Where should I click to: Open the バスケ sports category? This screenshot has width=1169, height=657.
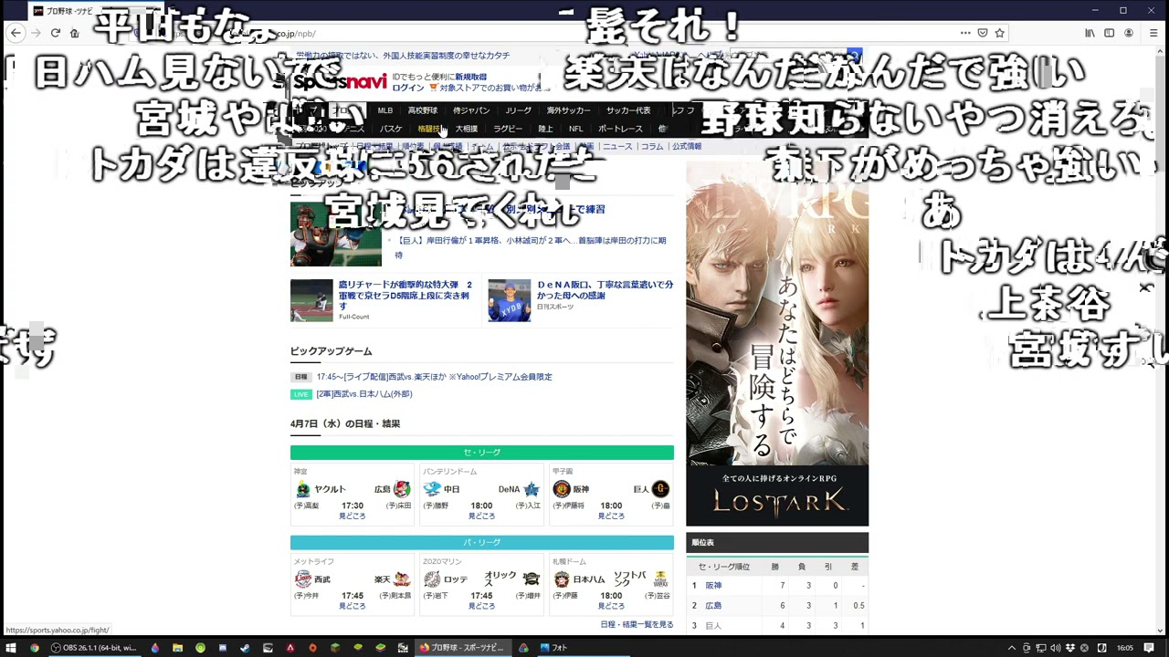click(391, 129)
